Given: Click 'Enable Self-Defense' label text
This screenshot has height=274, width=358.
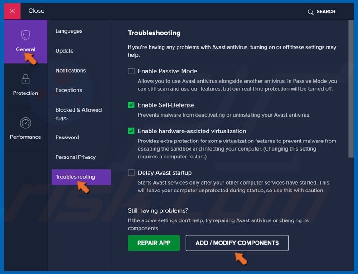Looking at the screenshot, I should click(x=166, y=105).
